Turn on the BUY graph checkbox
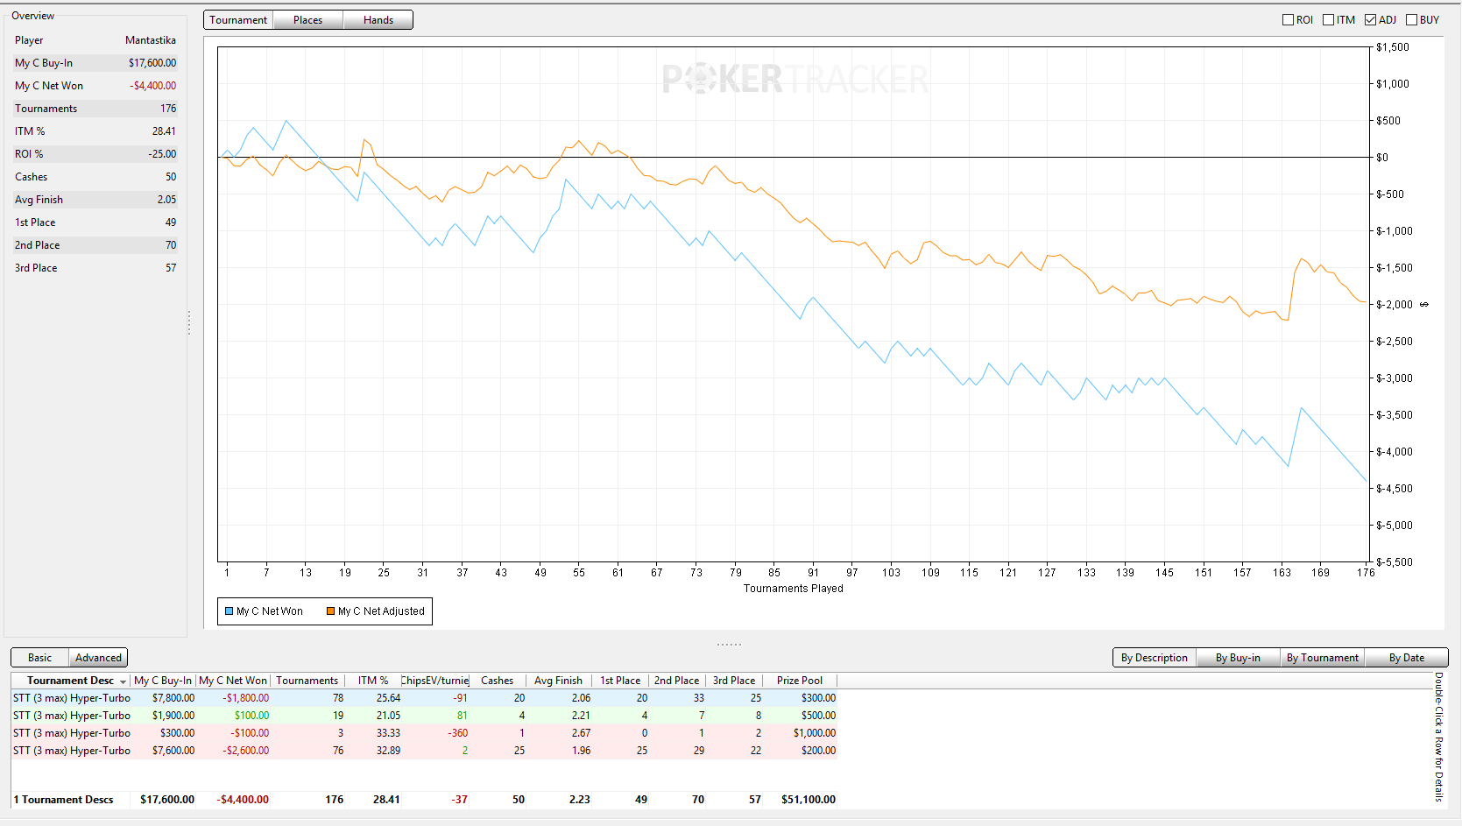The width and height of the screenshot is (1462, 826). [1412, 20]
